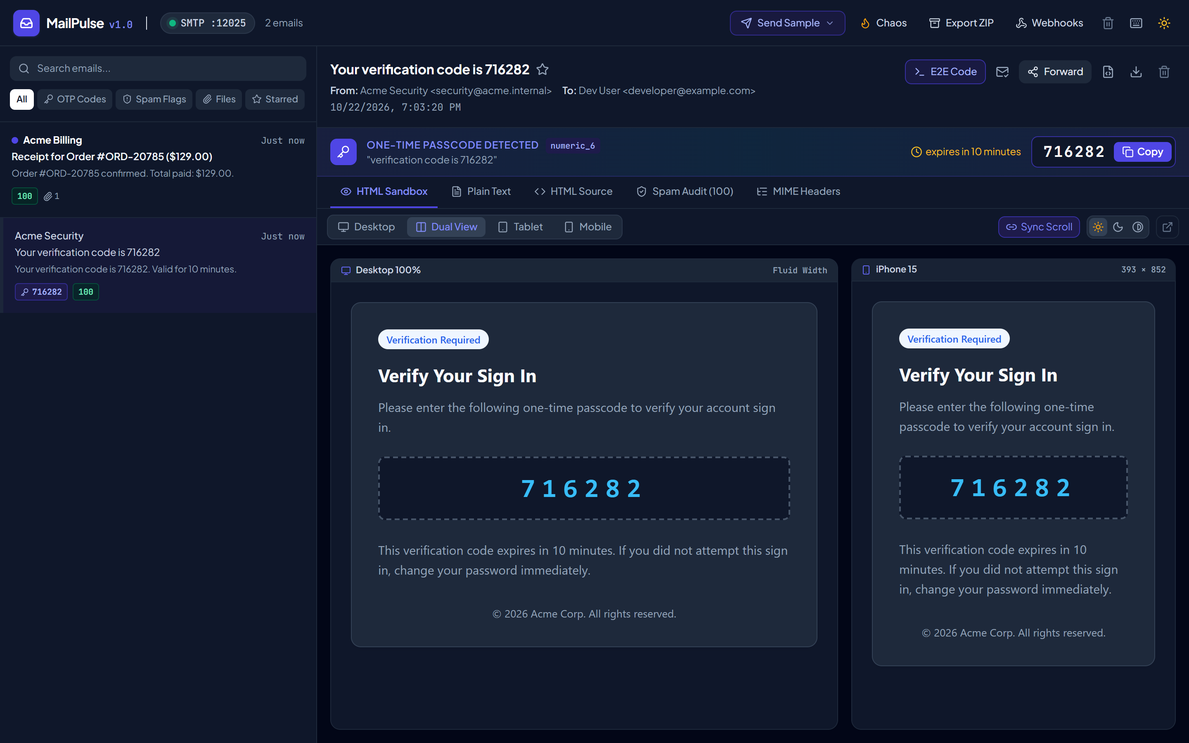Image resolution: width=1189 pixels, height=743 pixels.
Task: Click the paperclip attachment indicator on Acme Billing
Action: pyautogui.click(x=51, y=196)
